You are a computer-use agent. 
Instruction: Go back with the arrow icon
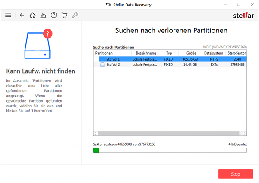[x=22, y=15]
